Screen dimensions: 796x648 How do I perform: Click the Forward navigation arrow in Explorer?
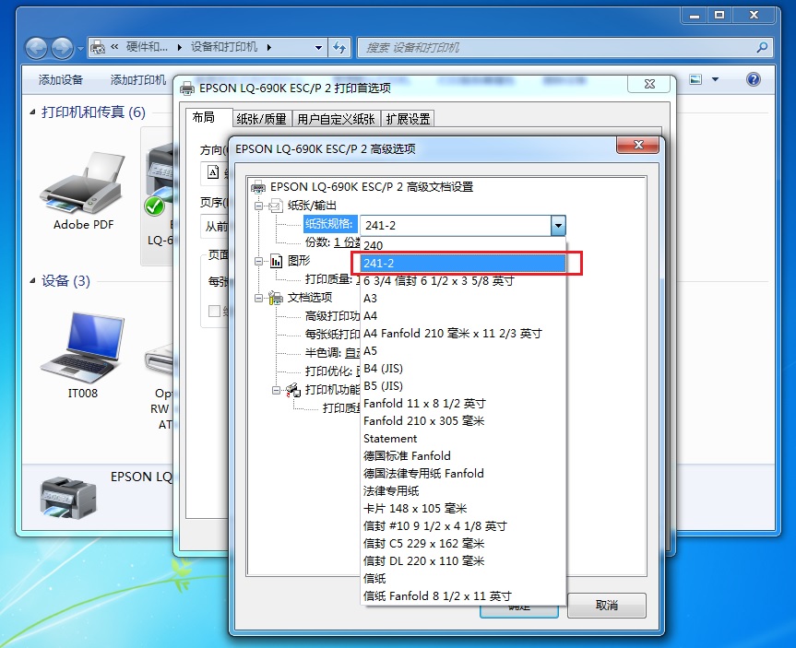pos(63,48)
